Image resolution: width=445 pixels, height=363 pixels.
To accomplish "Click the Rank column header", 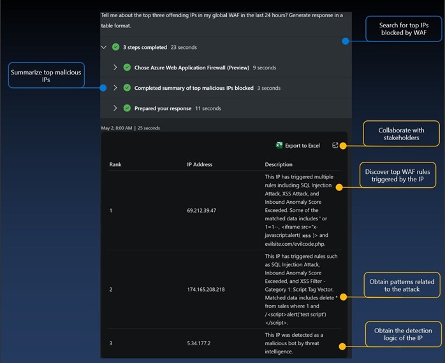I will coord(115,164).
